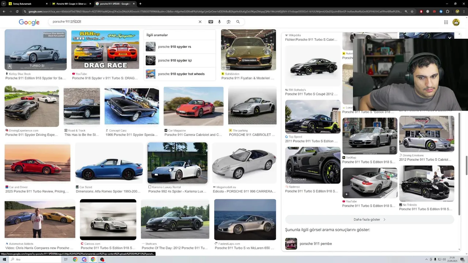Reload the current page
The width and height of the screenshot is (468, 263).
pyautogui.click(x=18, y=12)
